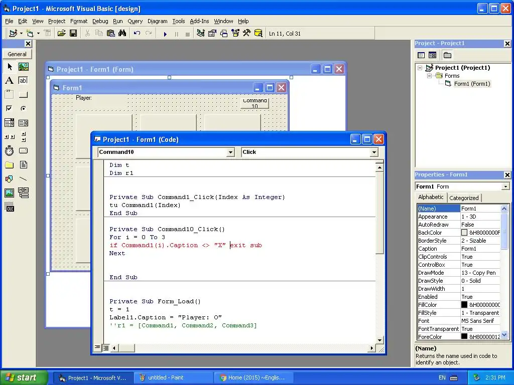Open Form Layout Window from toolbar
The height and width of the screenshot is (385, 514).
[224, 34]
